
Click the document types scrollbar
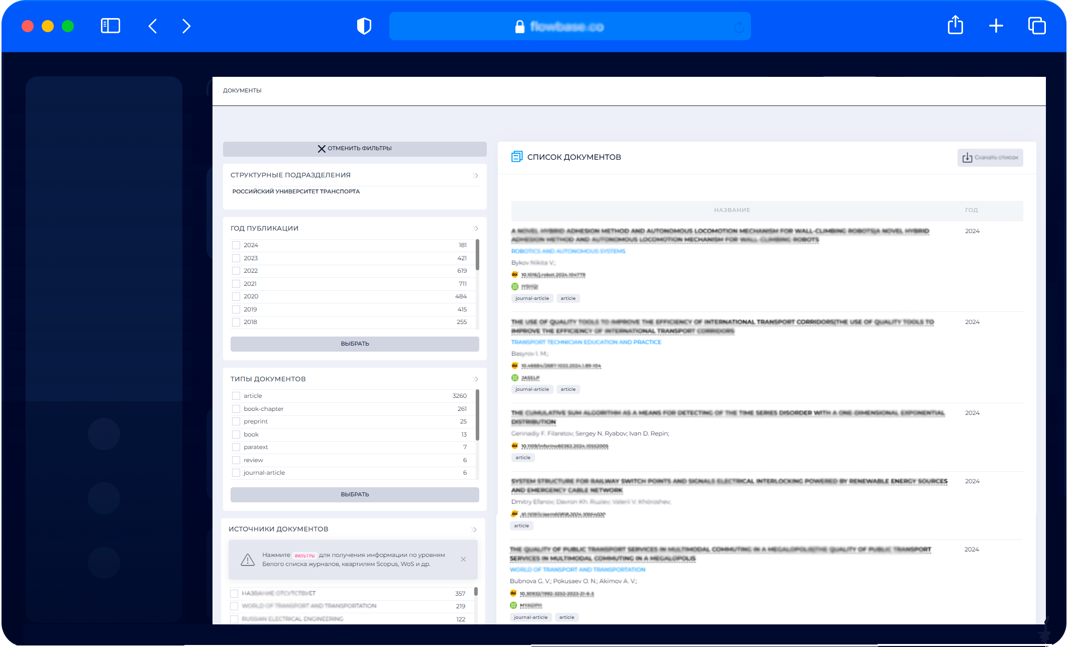[x=477, y=414]
